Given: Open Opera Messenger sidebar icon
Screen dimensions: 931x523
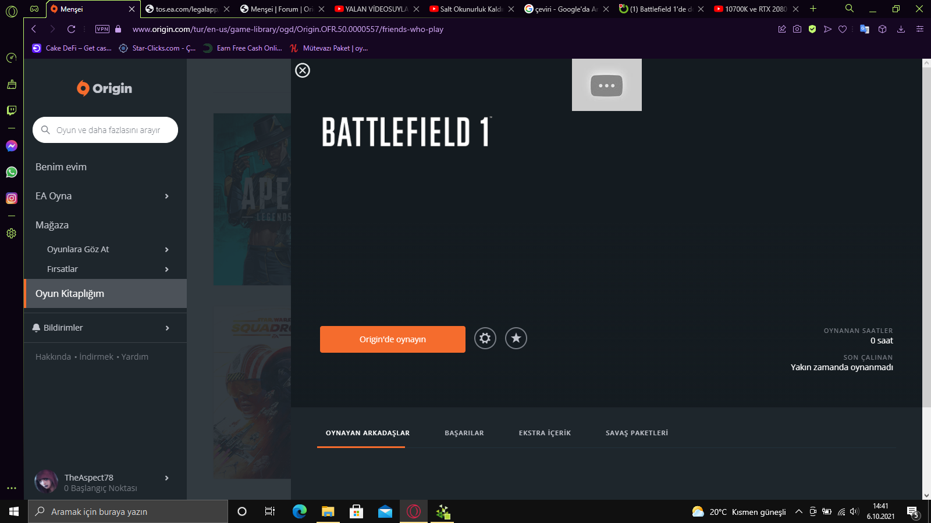Looking at the screenshot, I should (12, 146).
